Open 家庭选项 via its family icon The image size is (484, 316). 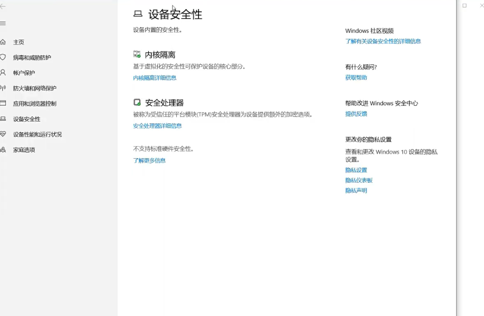[x=3, y=150]
